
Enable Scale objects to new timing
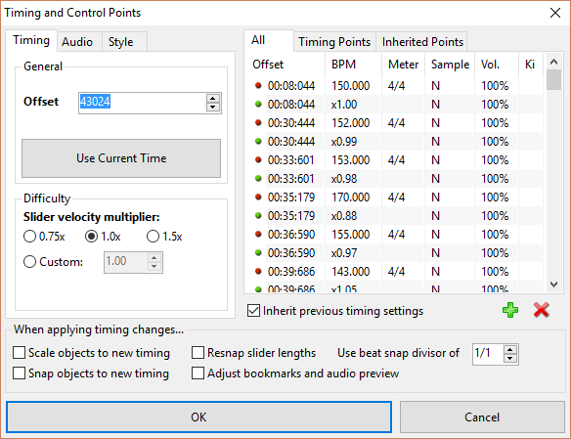click(x=19, y=353)
